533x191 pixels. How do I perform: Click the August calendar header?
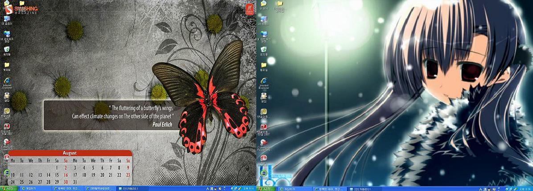point(70,153)
